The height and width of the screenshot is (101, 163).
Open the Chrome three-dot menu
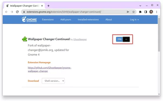click(156, 12)
